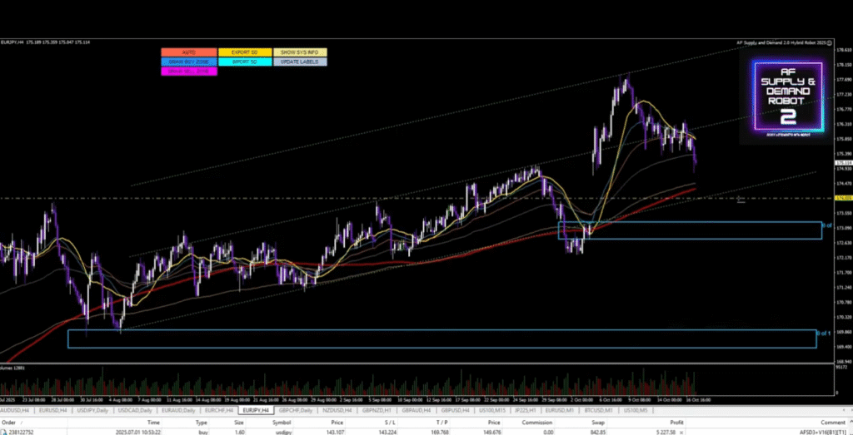Click the IMPORT SD button

click(245, 62)
